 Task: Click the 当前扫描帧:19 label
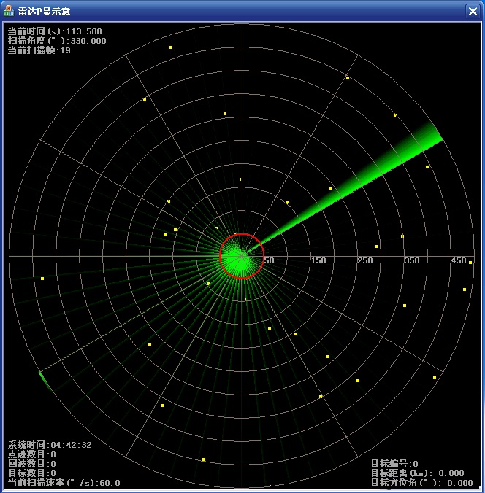pyautogui.click(x=39, y=50)
